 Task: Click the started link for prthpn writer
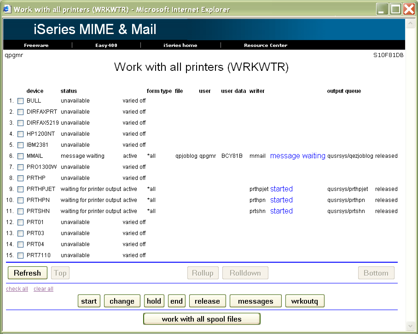(282, 200)
